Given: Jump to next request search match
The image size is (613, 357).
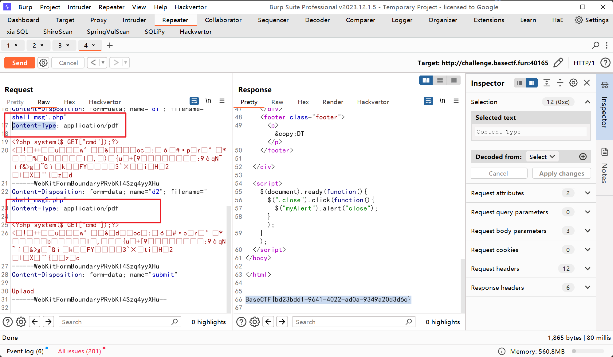Looking at the screenshot, I should point(48,322).
